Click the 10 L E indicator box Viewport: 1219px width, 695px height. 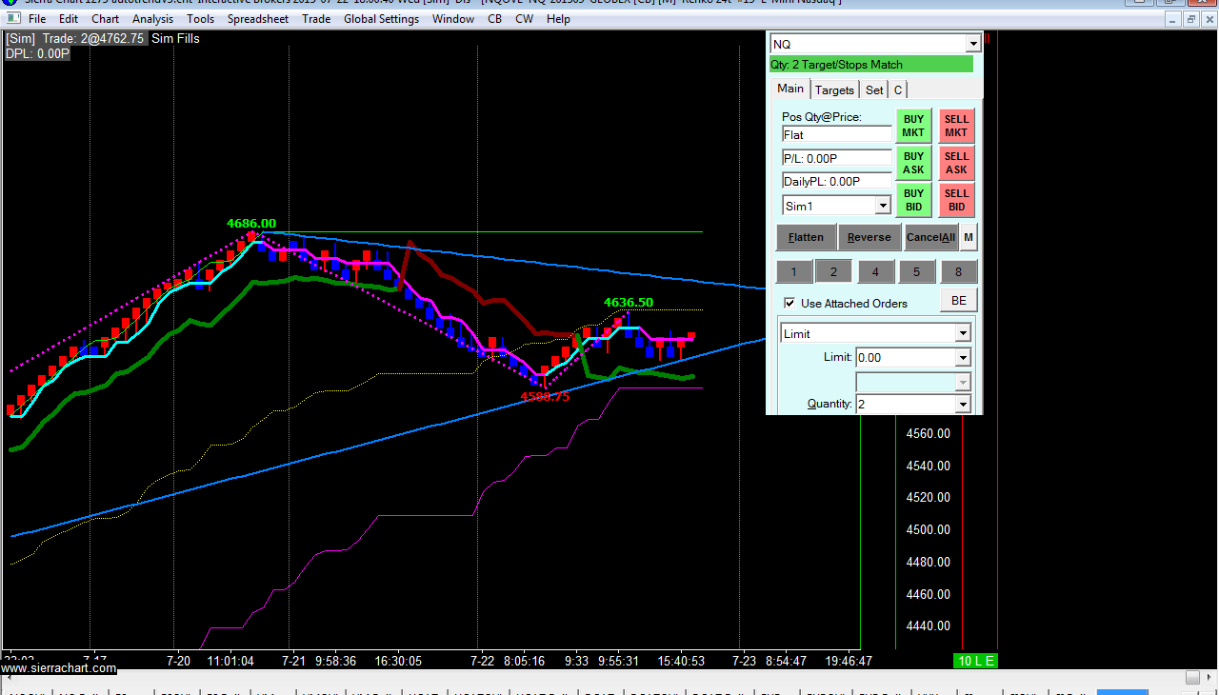[976, 661]
